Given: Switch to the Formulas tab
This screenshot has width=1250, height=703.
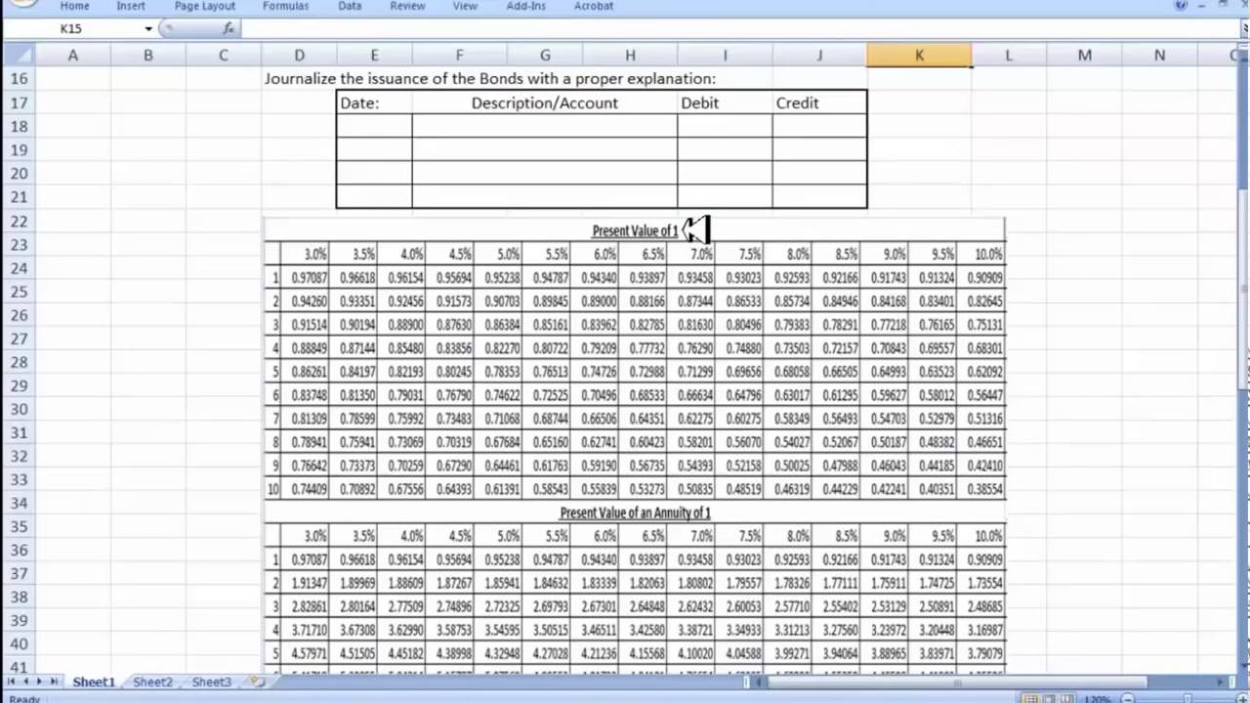Looking at the screenshot, I should point(285,6).
